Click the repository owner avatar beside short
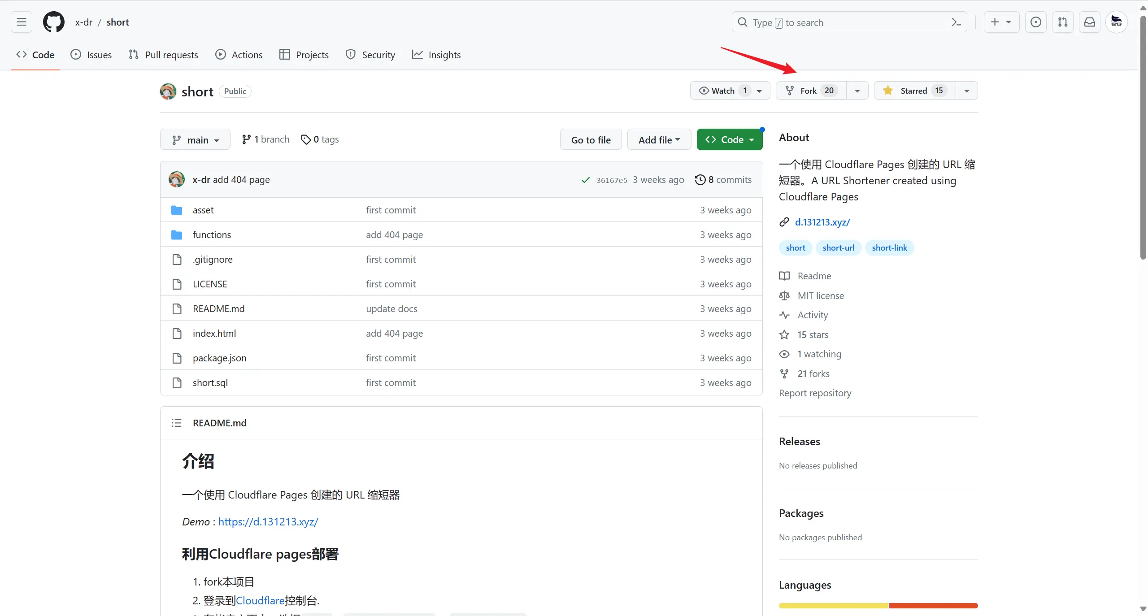1148x616 pixels. (168, 91)
